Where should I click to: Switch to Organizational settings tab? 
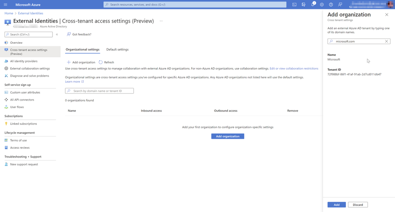click(82, 49)
